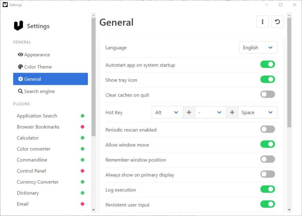Enable Clear caches on quit
This screenshot has width=302, height=216.
tap(267, 95)
